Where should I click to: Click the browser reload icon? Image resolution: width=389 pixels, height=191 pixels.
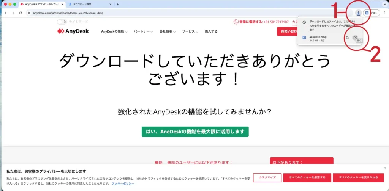(x=20, y=13)
